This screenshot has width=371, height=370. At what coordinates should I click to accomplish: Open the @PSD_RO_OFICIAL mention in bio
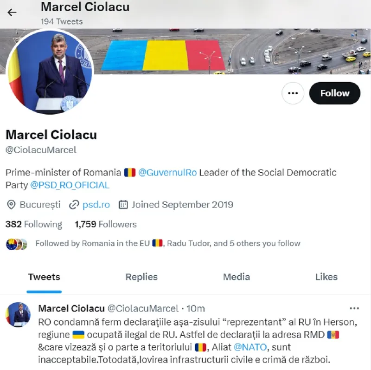click(x=70, y=185)
